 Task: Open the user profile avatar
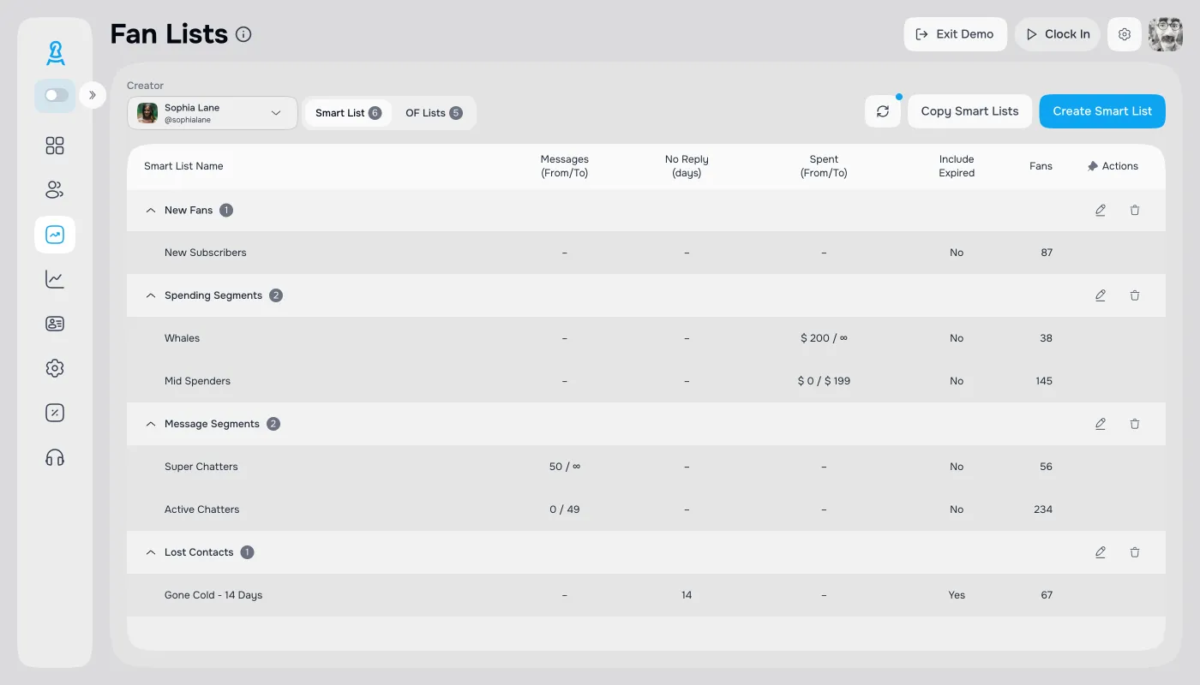coord(1165,34)
